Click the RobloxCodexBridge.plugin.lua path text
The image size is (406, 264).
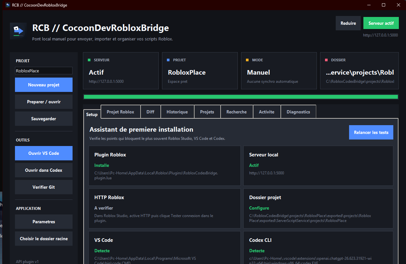pos(156,176)
